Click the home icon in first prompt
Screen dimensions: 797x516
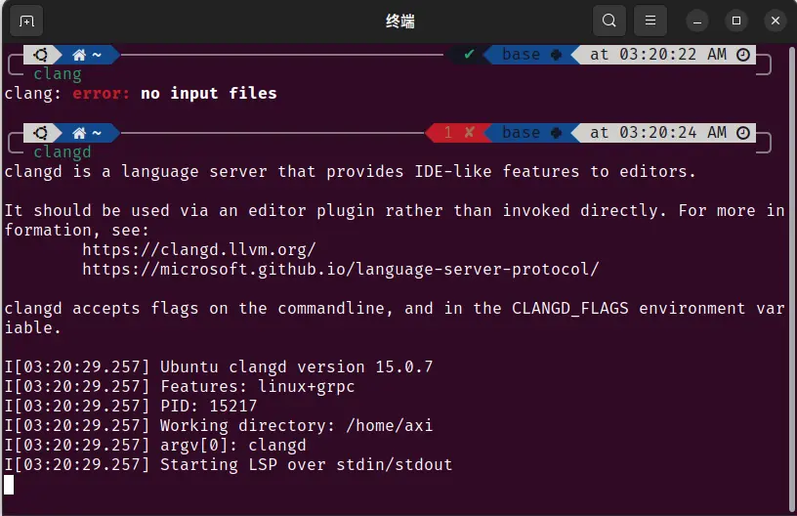[79, 55]
